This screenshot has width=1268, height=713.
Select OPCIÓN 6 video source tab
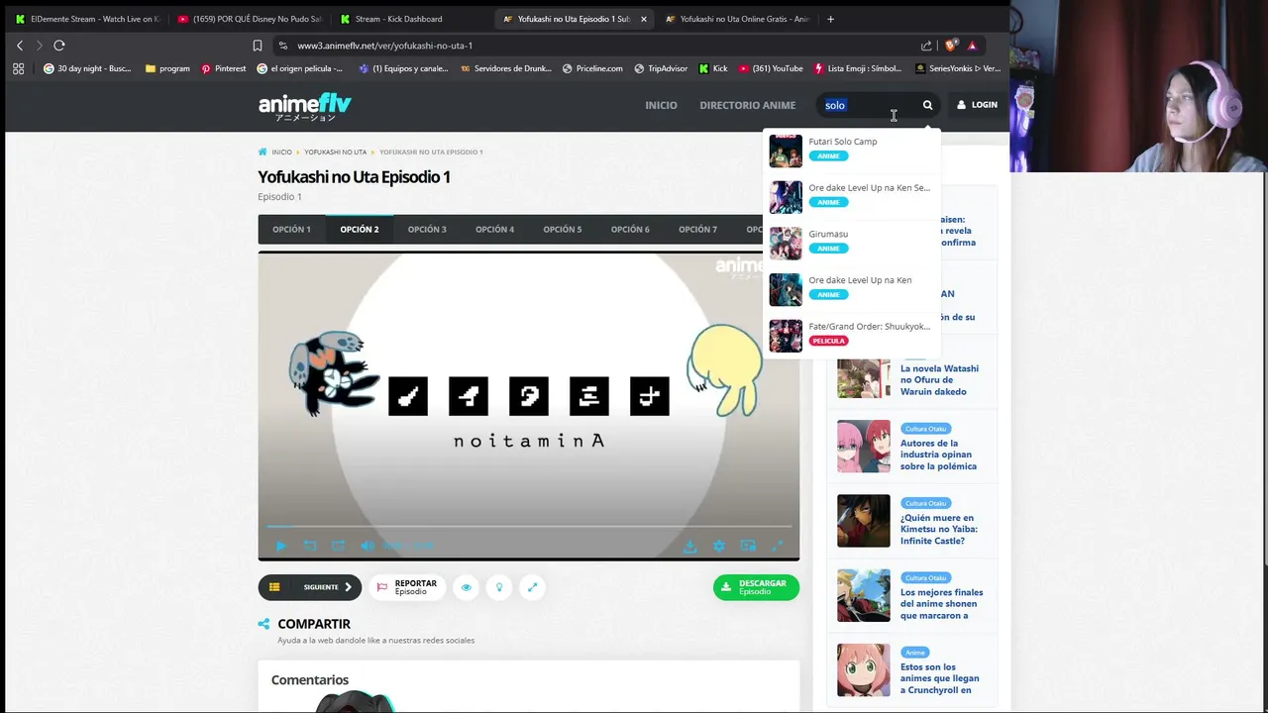click(x=630, y=229)
